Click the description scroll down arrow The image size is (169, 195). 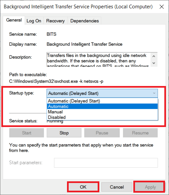pyautogui.click(x=154, y=63)
